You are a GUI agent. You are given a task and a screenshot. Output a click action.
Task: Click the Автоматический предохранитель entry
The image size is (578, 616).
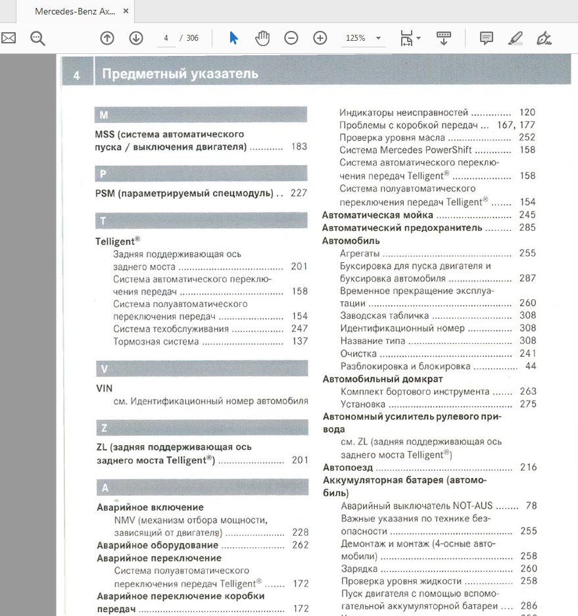[x=402, y=228]
